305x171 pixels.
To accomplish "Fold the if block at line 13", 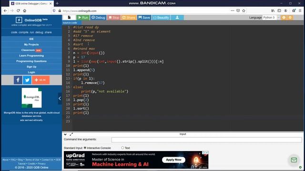I will 71,78.
